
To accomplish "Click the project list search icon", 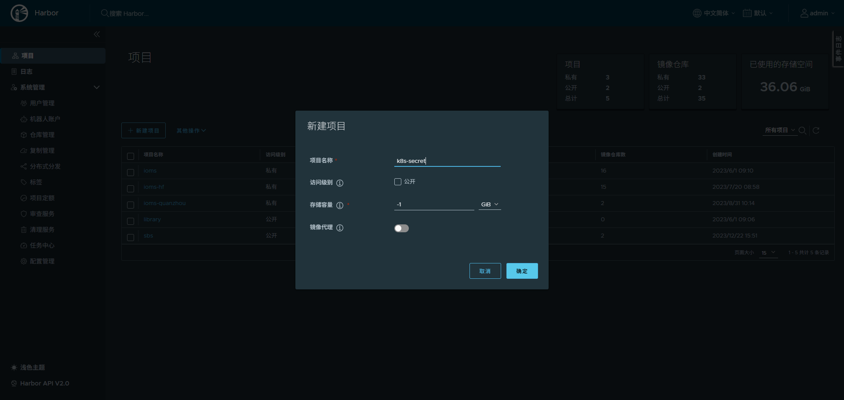I will pos(802,130).
